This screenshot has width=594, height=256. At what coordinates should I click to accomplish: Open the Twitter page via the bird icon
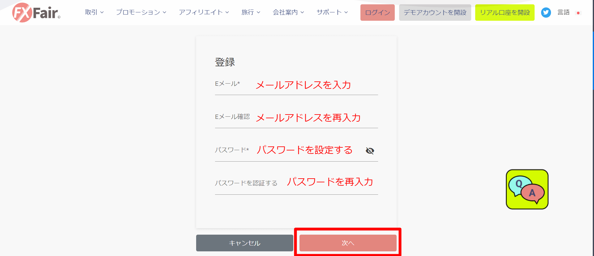coord(546,12)
